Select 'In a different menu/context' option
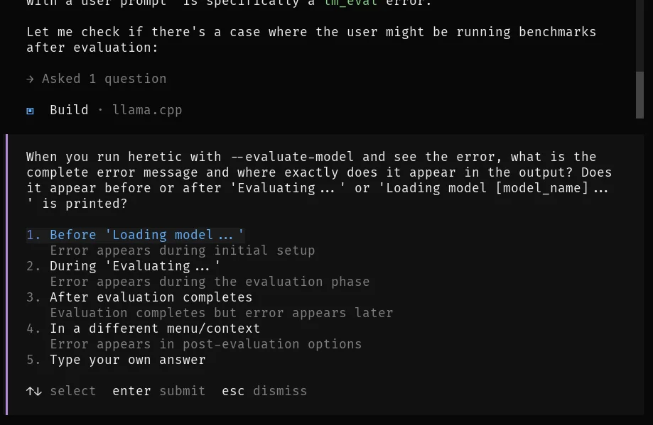This screenshot has width=653, height=425. click(x=155, y=329)
